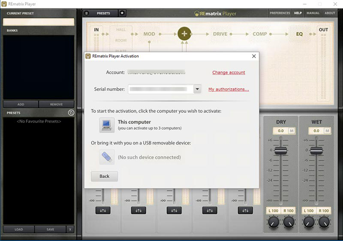343x241 pixels.
Task: Click the WET level value 0.0
Action: click(x=317, y=131)
